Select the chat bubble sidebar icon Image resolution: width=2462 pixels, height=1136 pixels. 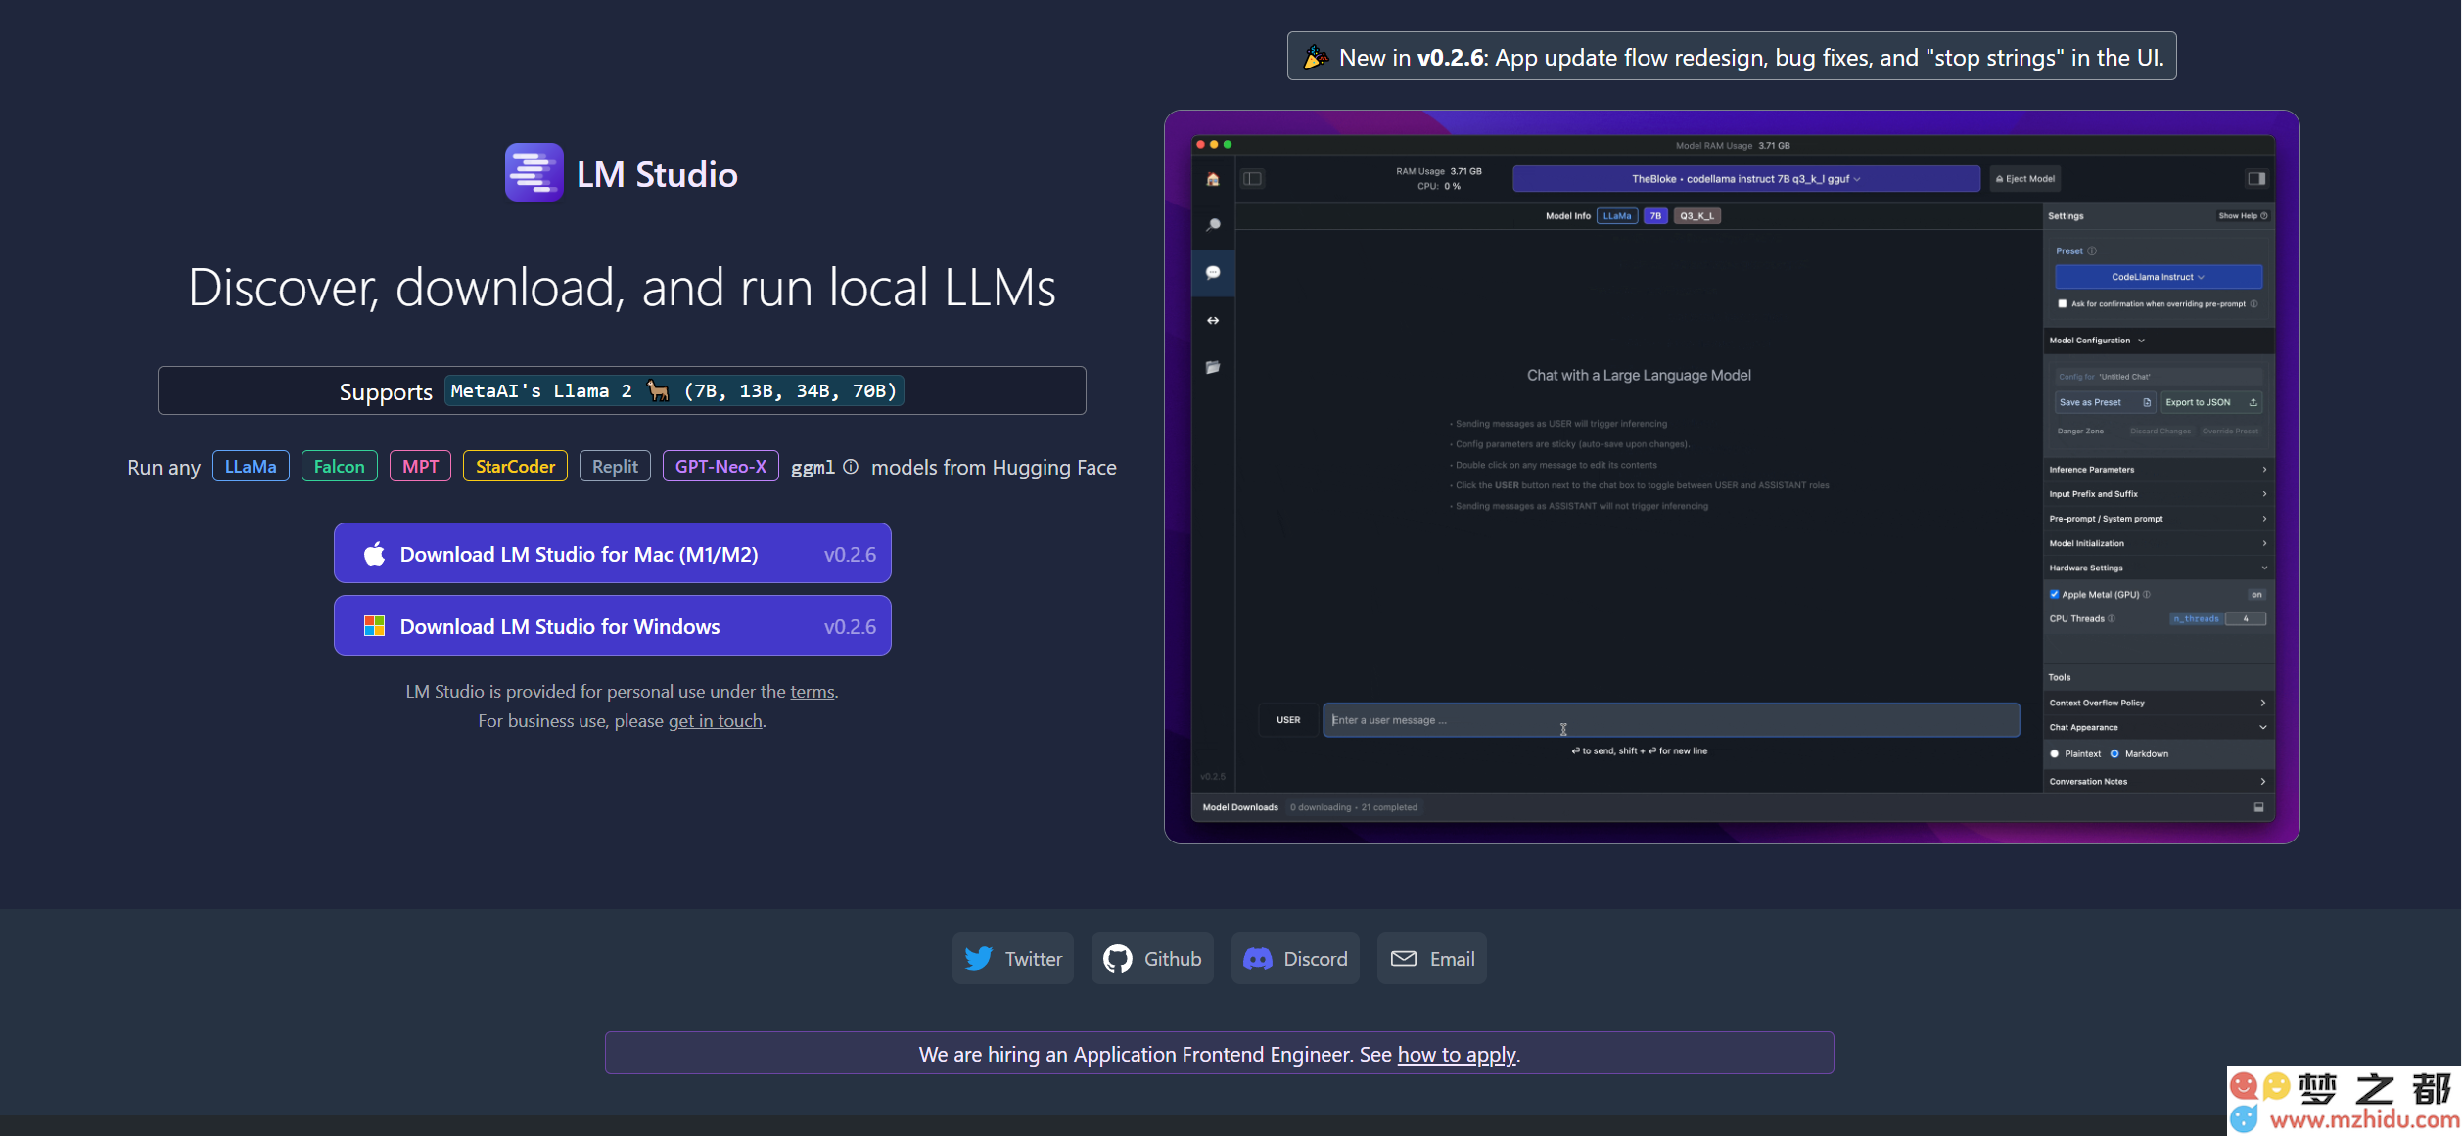(1213, 273)
